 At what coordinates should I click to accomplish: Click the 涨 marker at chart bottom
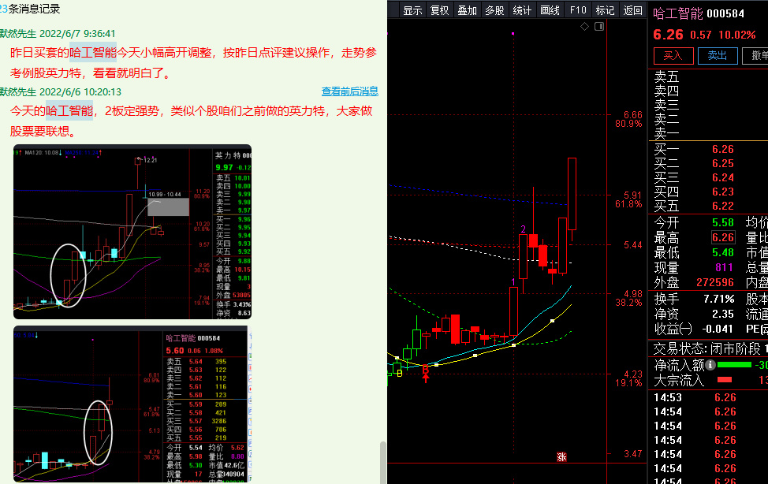click(x=561, y=456)
